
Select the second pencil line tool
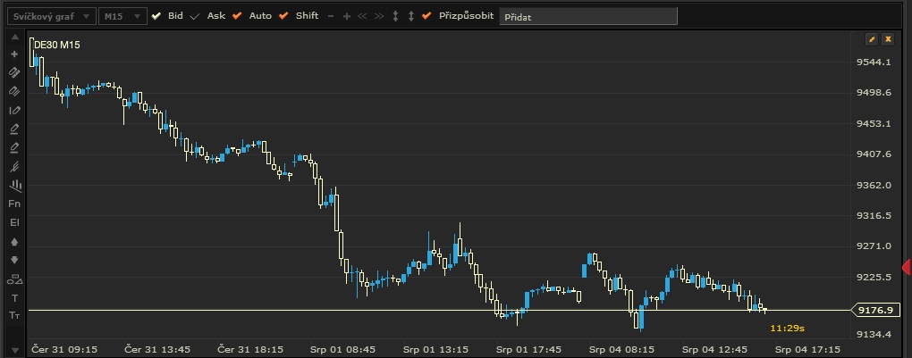(14, 147)
